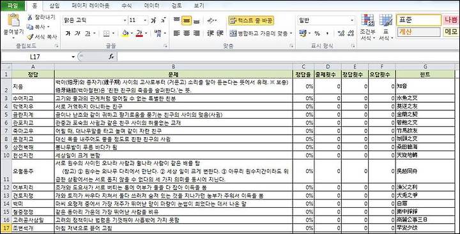Viewport: 460px width, 234px height.
Task: Open the 파일 (File) tab
Action: (x=13, y=5)
